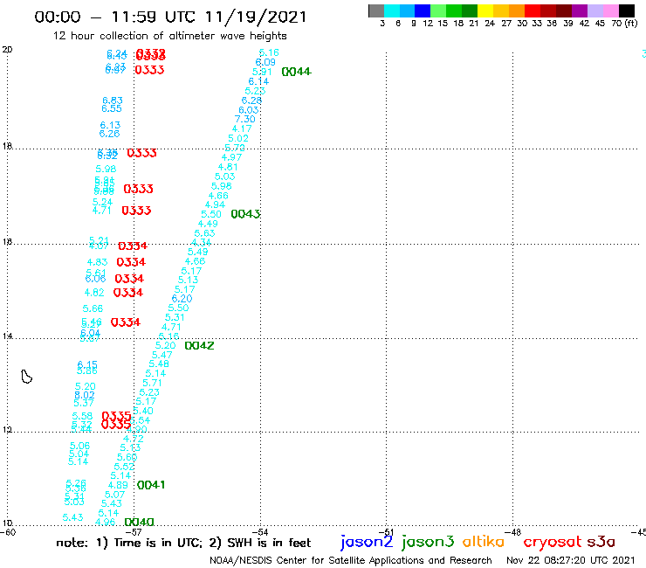The height and width of the screenshot is (568, 646).
Task: Click the 4.97 wave height value
Action: click(231, 157)
